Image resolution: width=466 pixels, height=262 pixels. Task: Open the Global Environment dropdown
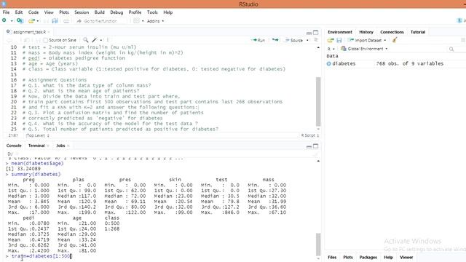pos(364,49)
